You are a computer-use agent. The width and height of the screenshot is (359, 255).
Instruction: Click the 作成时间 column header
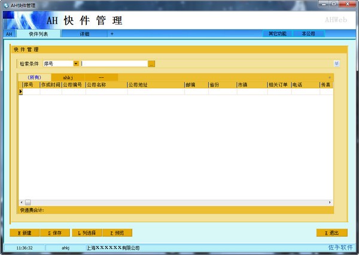coord(51,85)
